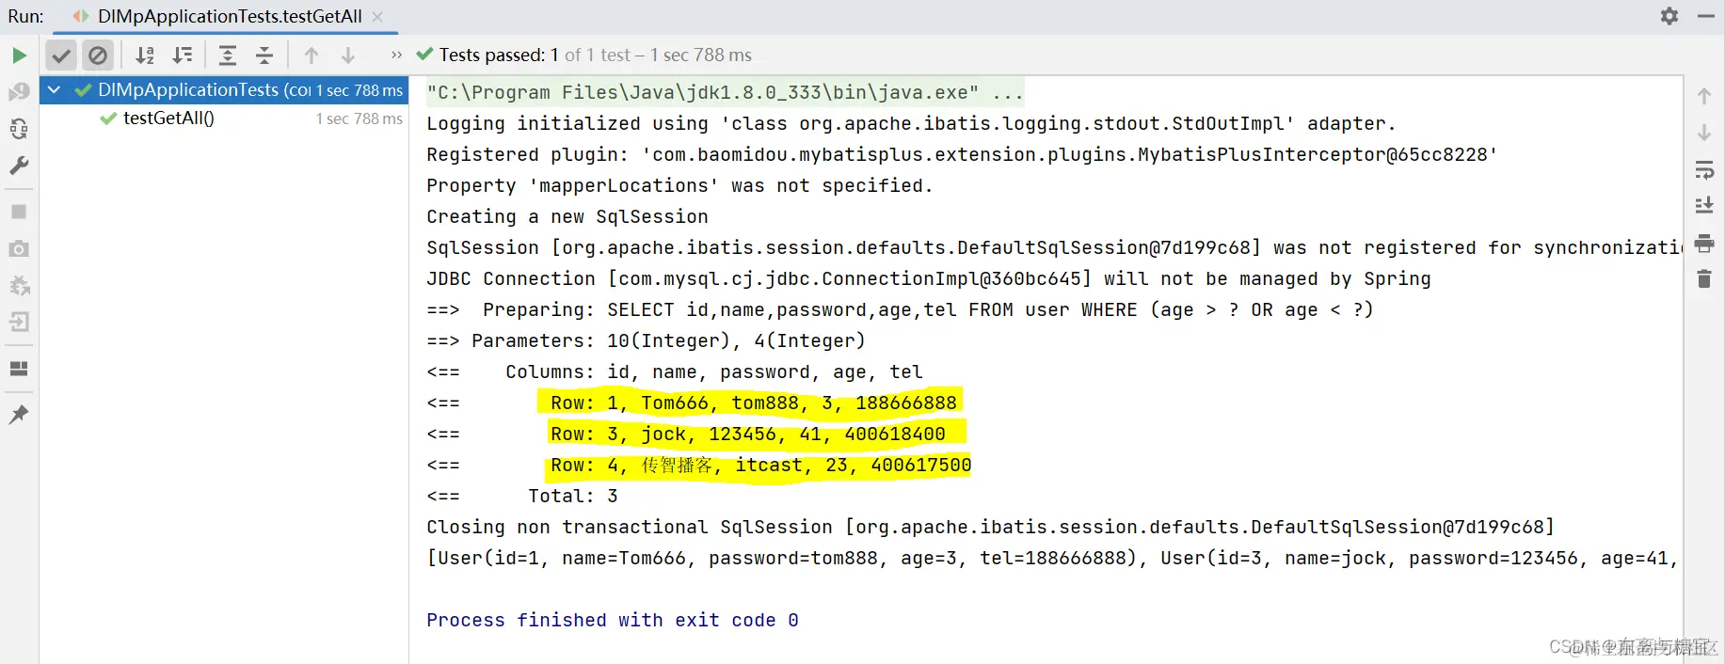This screenshot has height=664, width=1725.
Task: Toggle Show Passed tests checkmark button
Action: [x=61, y=55]
